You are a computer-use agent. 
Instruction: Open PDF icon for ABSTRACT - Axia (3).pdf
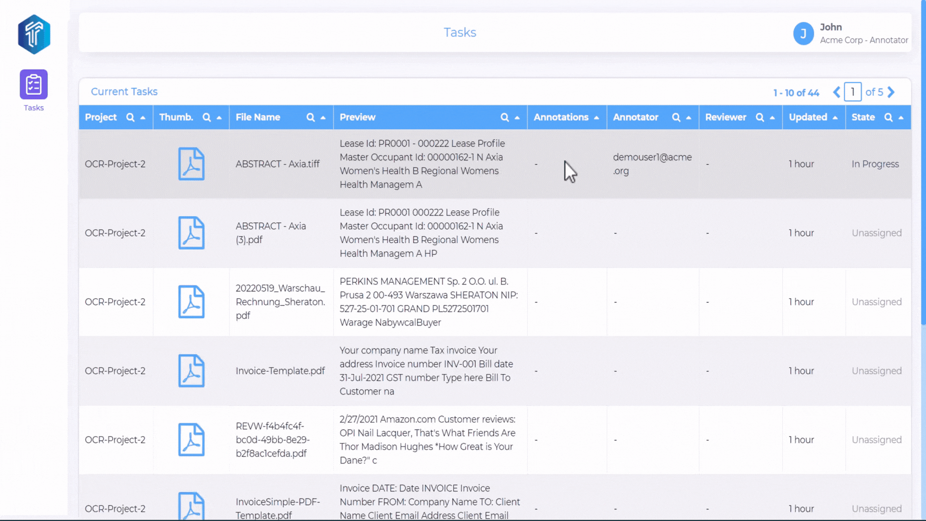pyautogui.click(x=191, y=233)
